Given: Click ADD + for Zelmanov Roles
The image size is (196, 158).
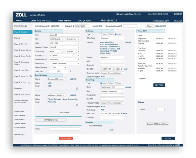Looking at the screenshot, I should (x=50, y=83).
